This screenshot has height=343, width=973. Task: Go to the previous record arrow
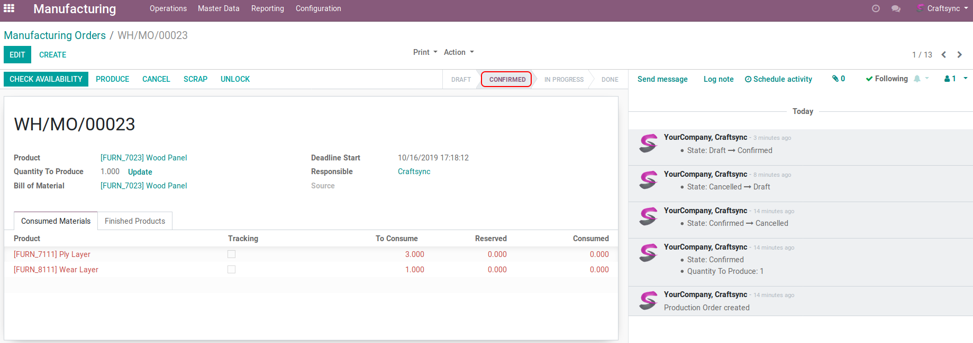tap(943, 55)
